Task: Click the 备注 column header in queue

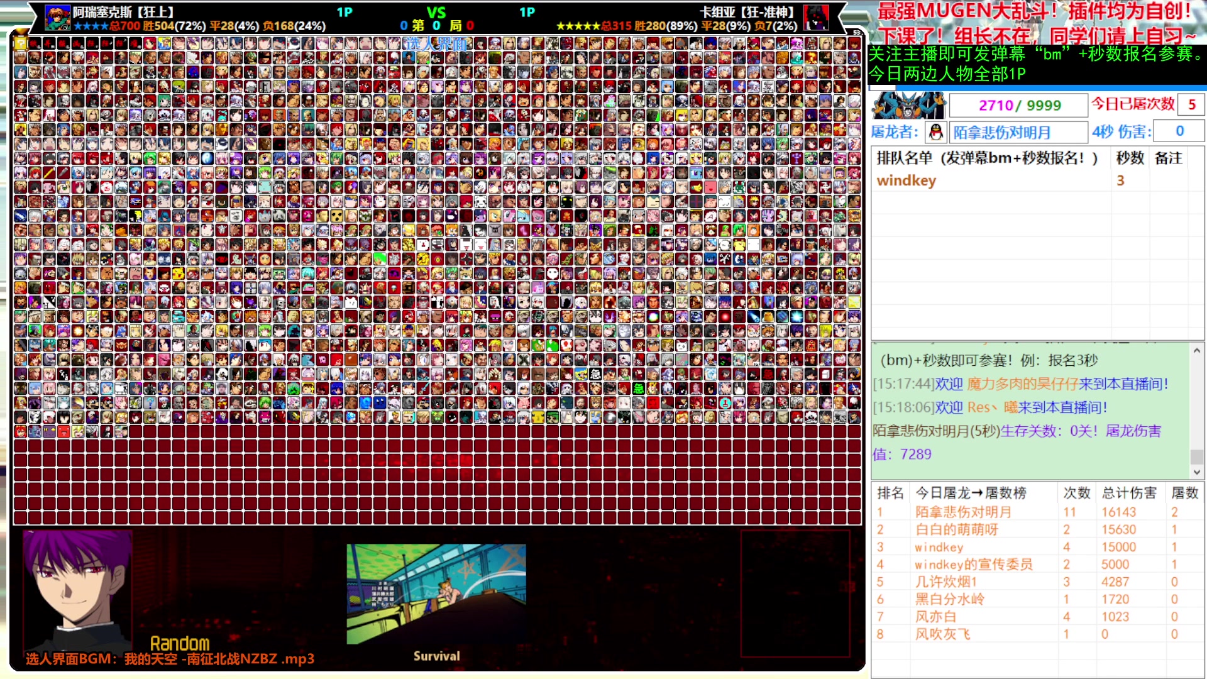Action: [x=1168, y=158]
